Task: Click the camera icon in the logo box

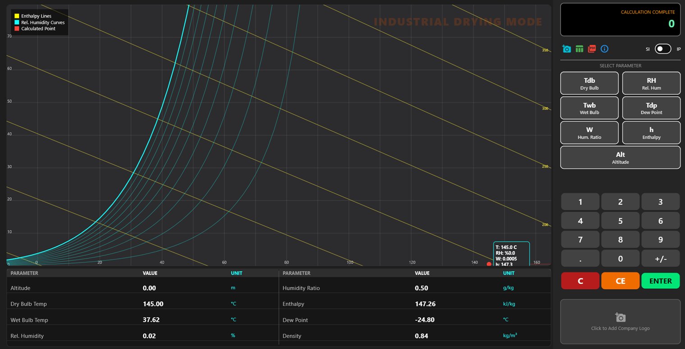Action: (x=620, y=317)
